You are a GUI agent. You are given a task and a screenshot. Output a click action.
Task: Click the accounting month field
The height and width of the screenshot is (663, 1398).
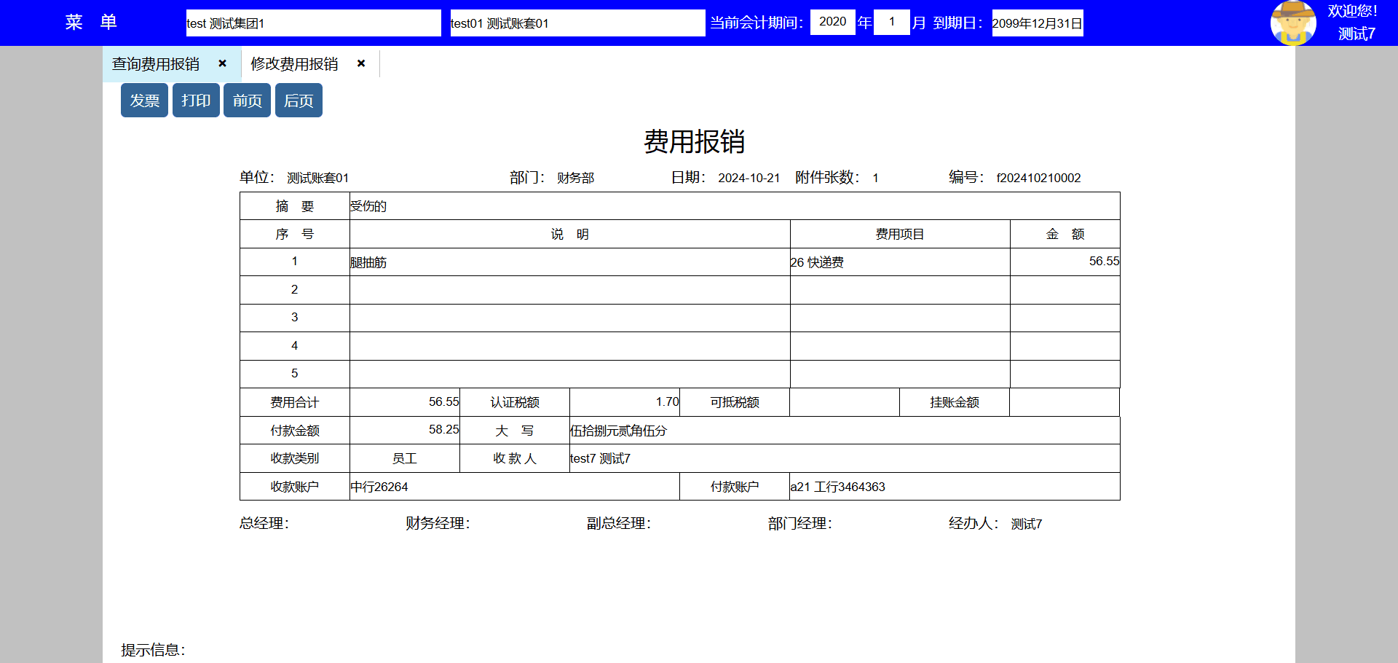(x=891, y=22)
